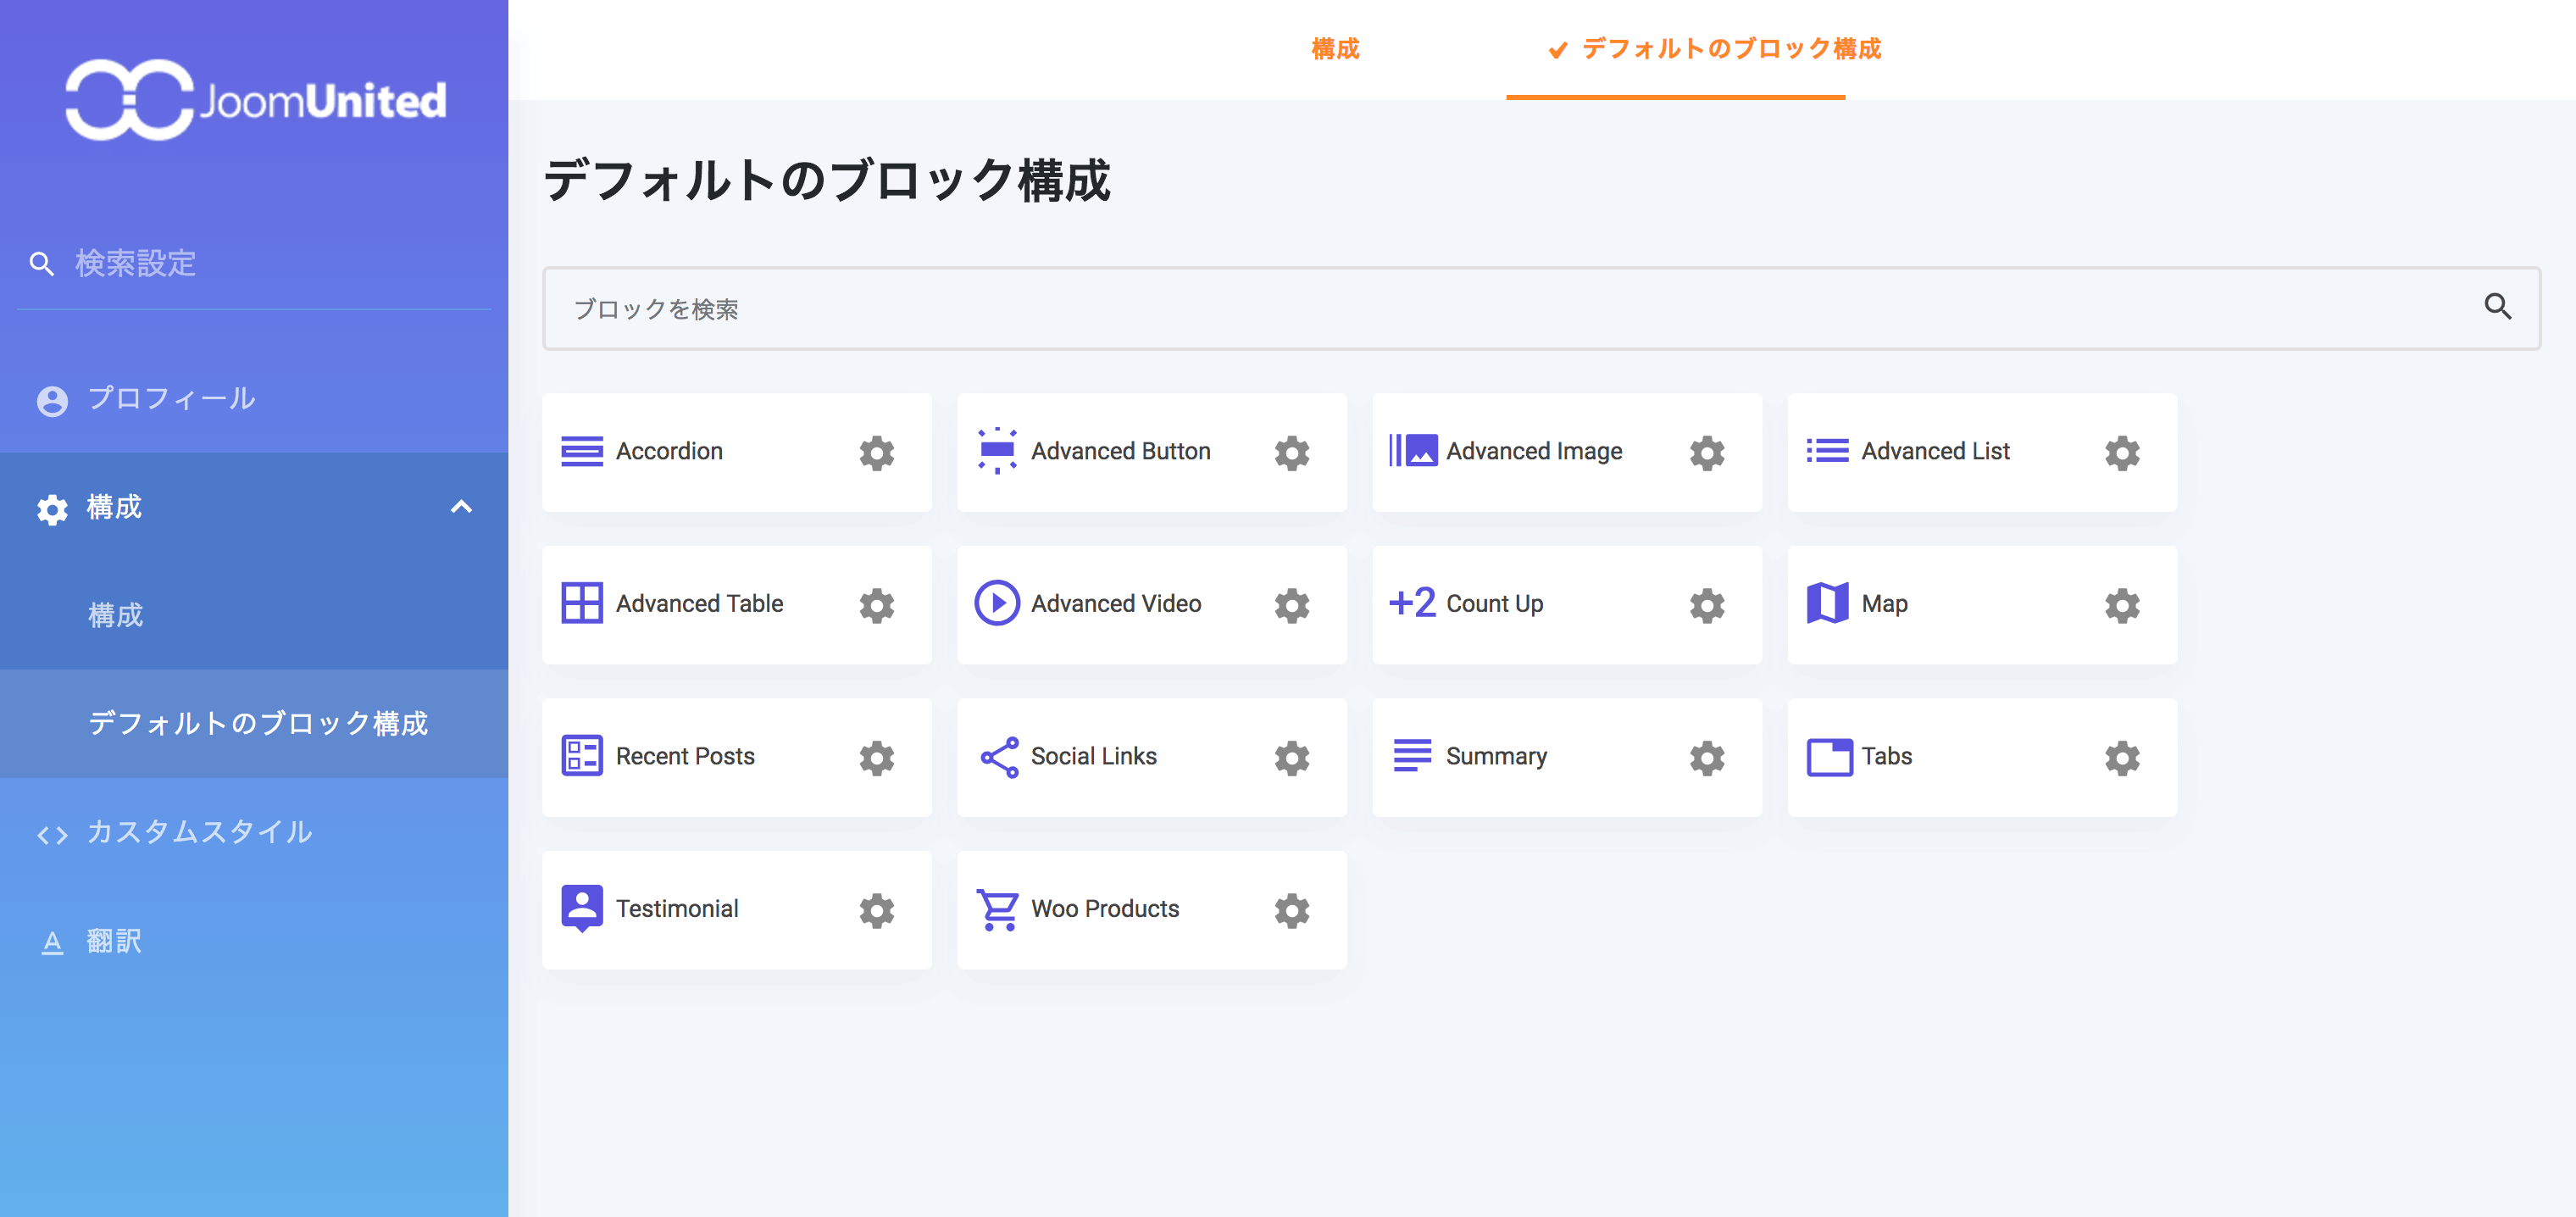Click the Count Up label
The image size is (2576, 1217).
[1495, 604]
